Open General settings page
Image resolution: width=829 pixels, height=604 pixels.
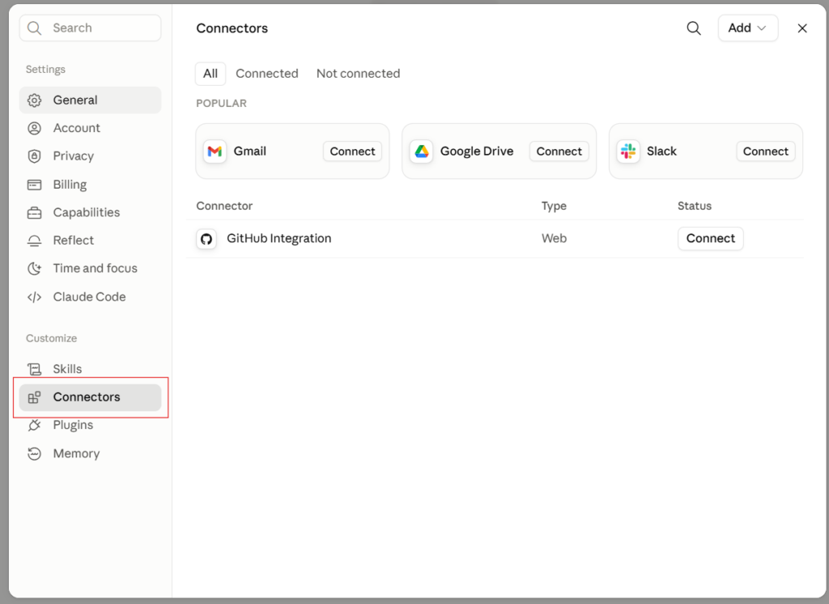tap(91, 100)
